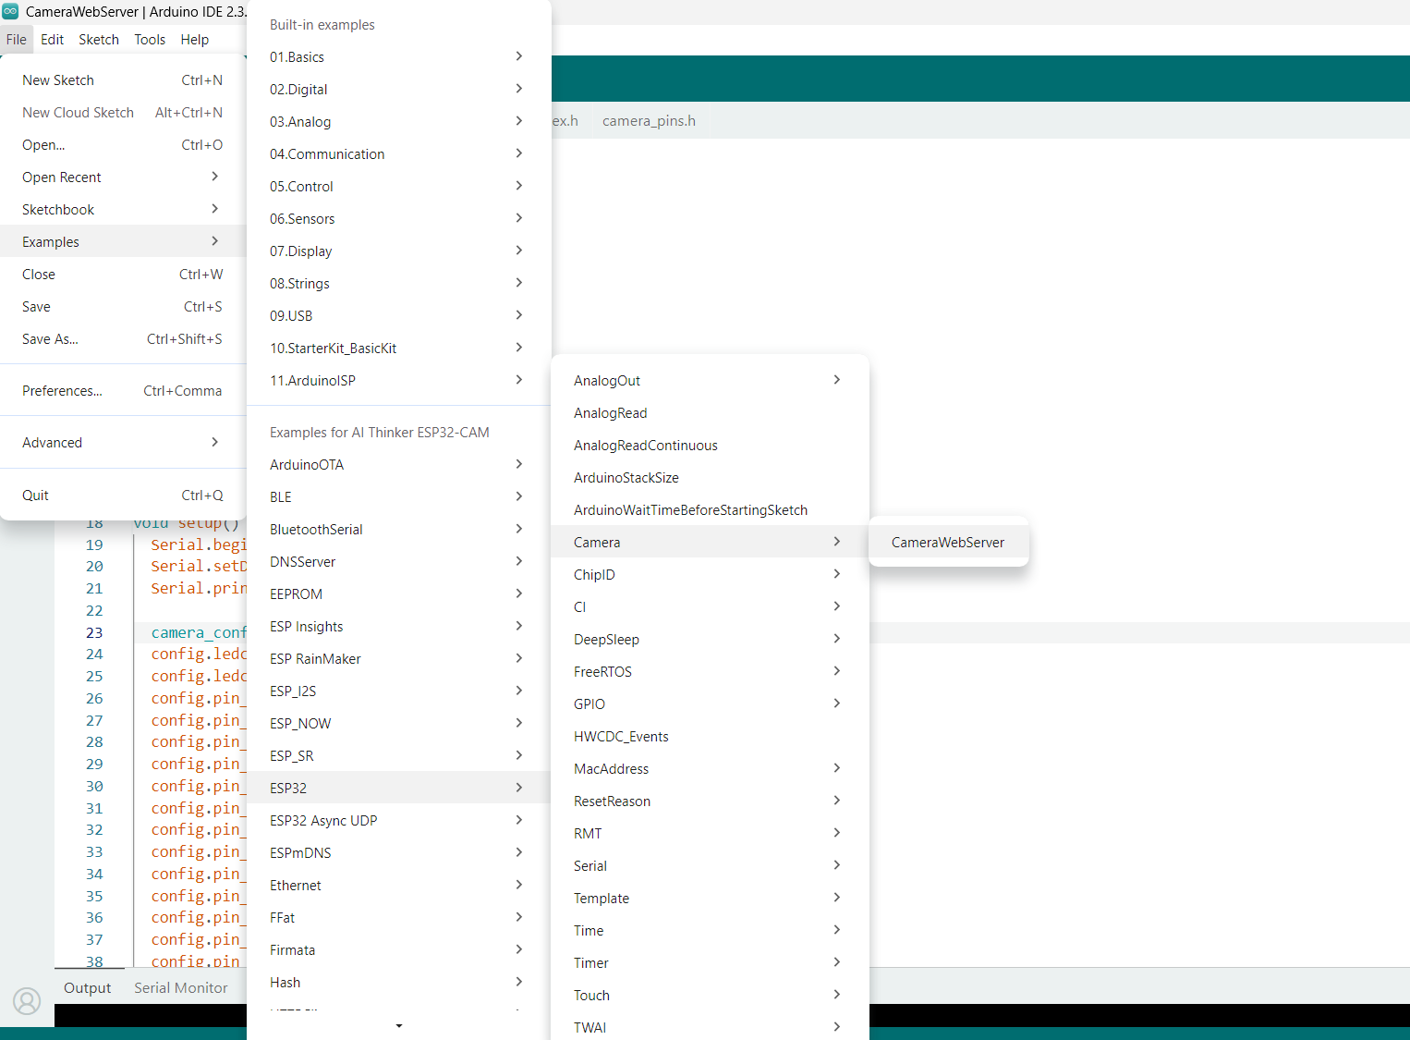Select the BluetoothSerial examples entry
1410x1040 pixels.
click(x=316, y=529)
